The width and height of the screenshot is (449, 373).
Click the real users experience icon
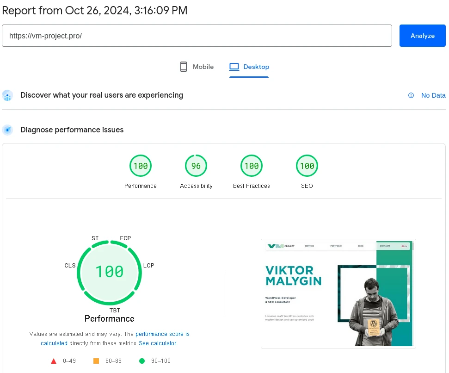point(7,95)
